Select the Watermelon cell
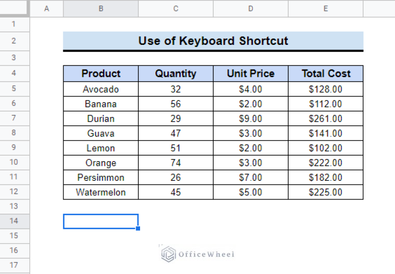The width and height of the screenshot is (395, 274). pyautogui.click(x=101, y=193)
